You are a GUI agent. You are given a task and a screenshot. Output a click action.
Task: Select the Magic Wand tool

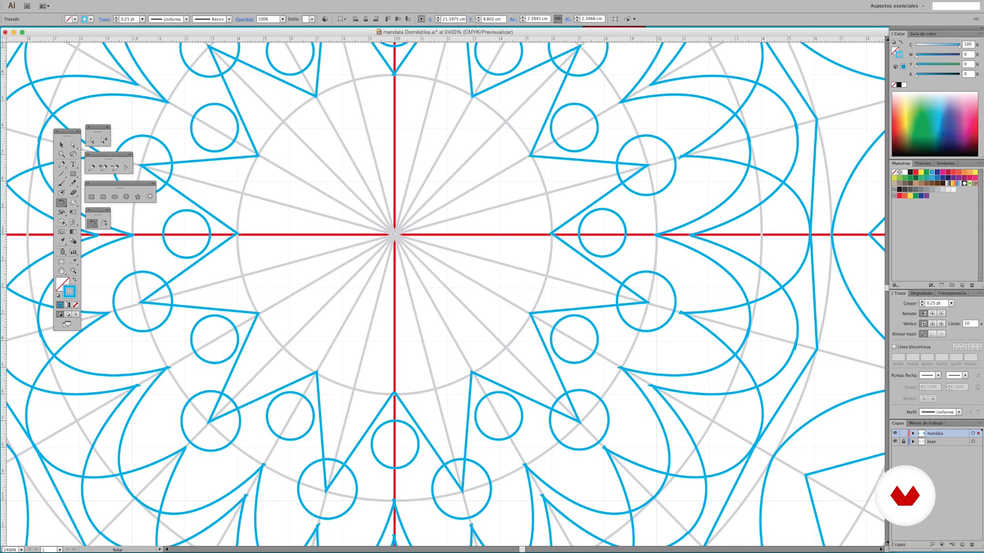[x=61, y=154]
